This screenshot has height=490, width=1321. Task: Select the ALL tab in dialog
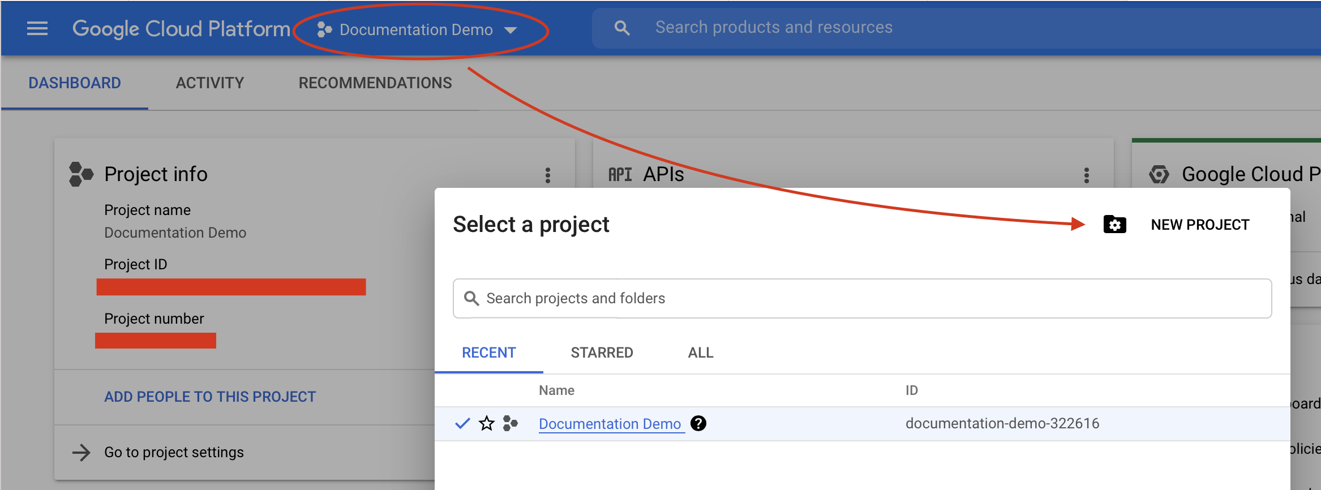(x=701, y=353)
